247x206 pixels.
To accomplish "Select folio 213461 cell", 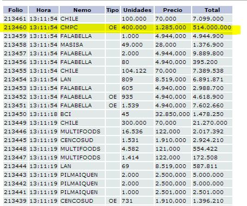I will coord(15,19).
